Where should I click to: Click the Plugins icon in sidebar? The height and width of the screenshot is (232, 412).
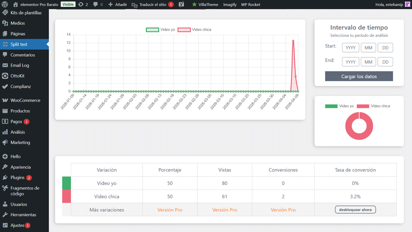(5, 178)
